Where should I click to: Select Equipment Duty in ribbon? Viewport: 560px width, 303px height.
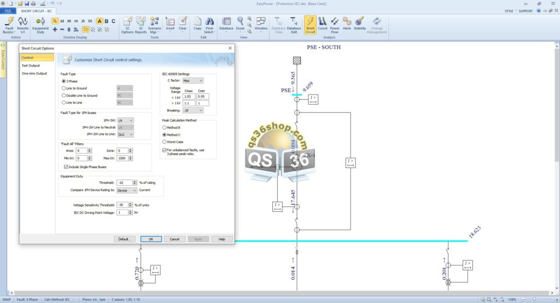(40, 25)
